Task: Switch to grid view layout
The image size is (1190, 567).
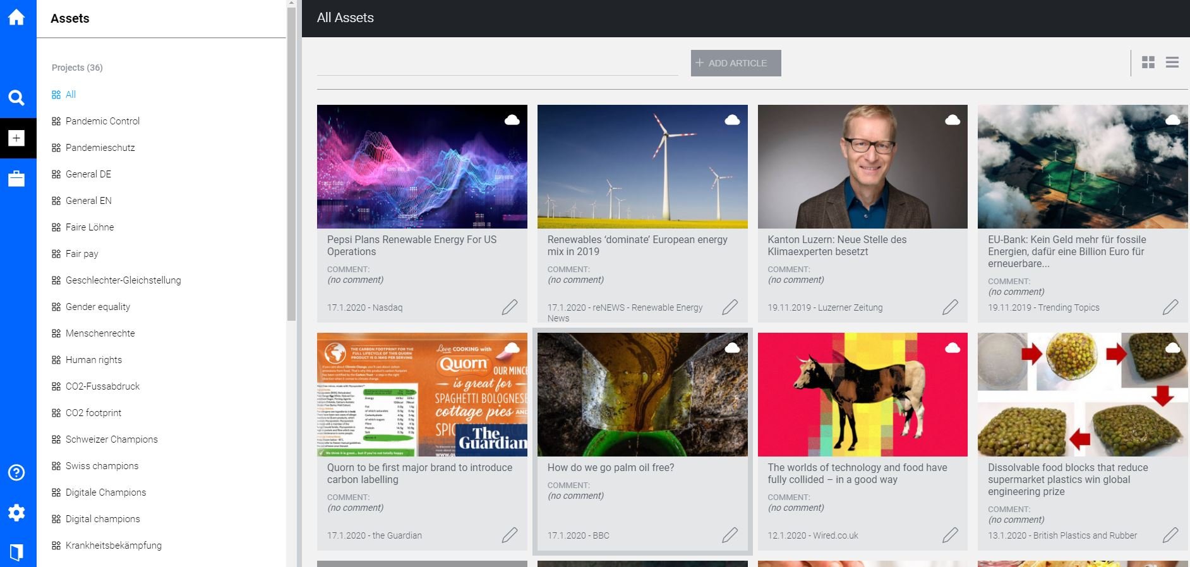Action: point(1148,63)
